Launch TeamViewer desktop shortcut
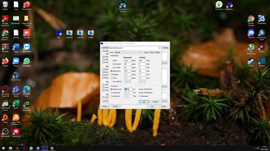Screen dimensions: 270x151 click(27, 48)
